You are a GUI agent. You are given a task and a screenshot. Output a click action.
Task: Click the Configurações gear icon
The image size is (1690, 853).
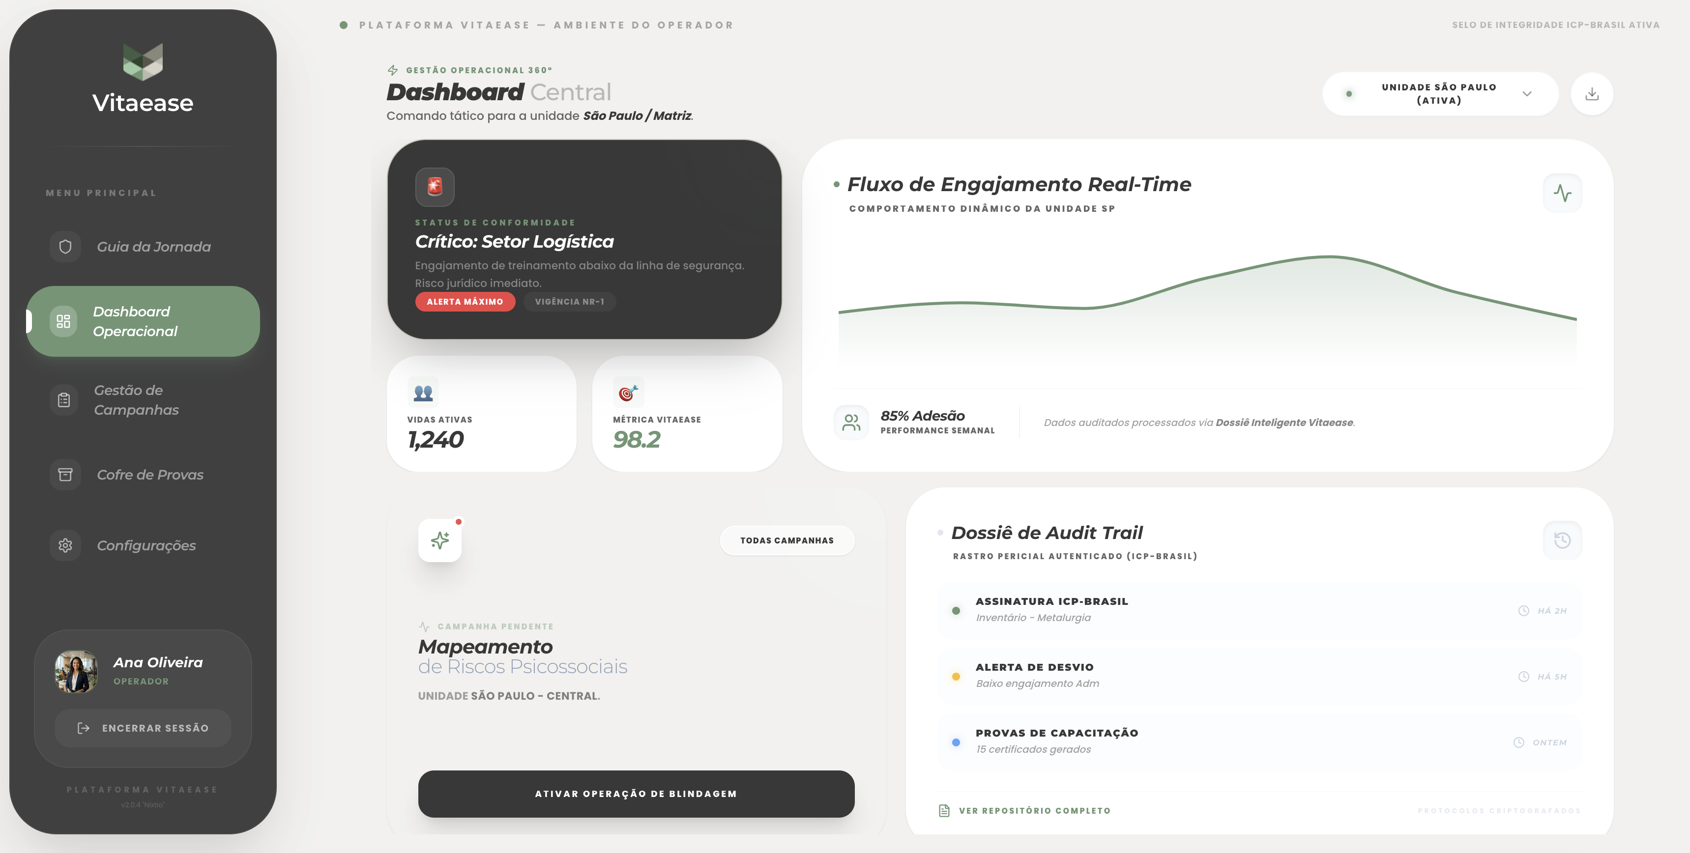(x=64, y=545)
